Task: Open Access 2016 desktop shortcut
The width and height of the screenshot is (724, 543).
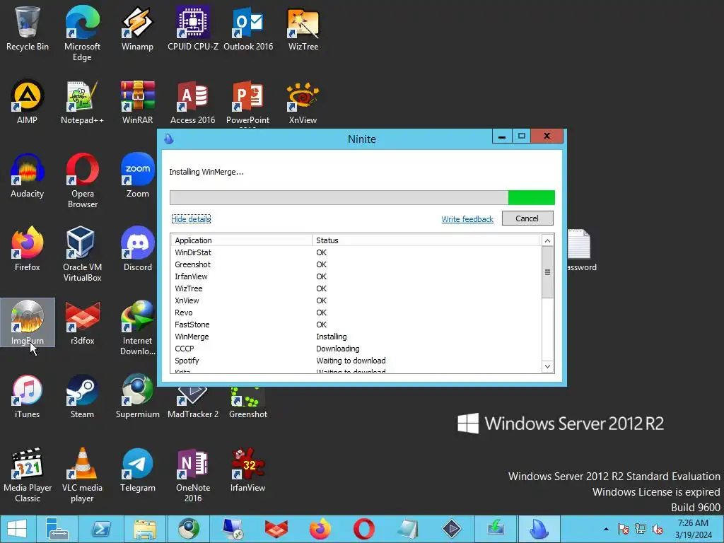Action: (x=192, y=102)
